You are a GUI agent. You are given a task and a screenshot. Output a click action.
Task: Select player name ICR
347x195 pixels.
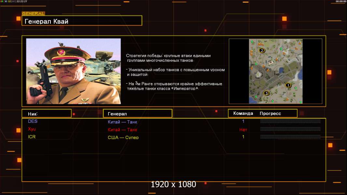(x=32, y=137)
